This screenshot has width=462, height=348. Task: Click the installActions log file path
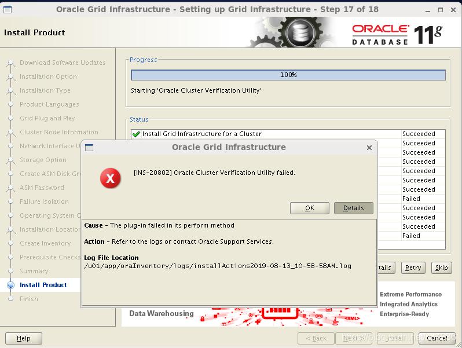[x=218, y=266]
